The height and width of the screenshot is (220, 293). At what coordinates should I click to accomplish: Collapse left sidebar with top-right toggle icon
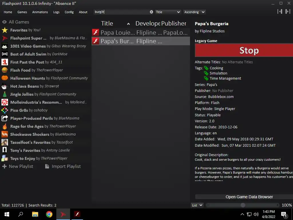(x=280, y=11)
